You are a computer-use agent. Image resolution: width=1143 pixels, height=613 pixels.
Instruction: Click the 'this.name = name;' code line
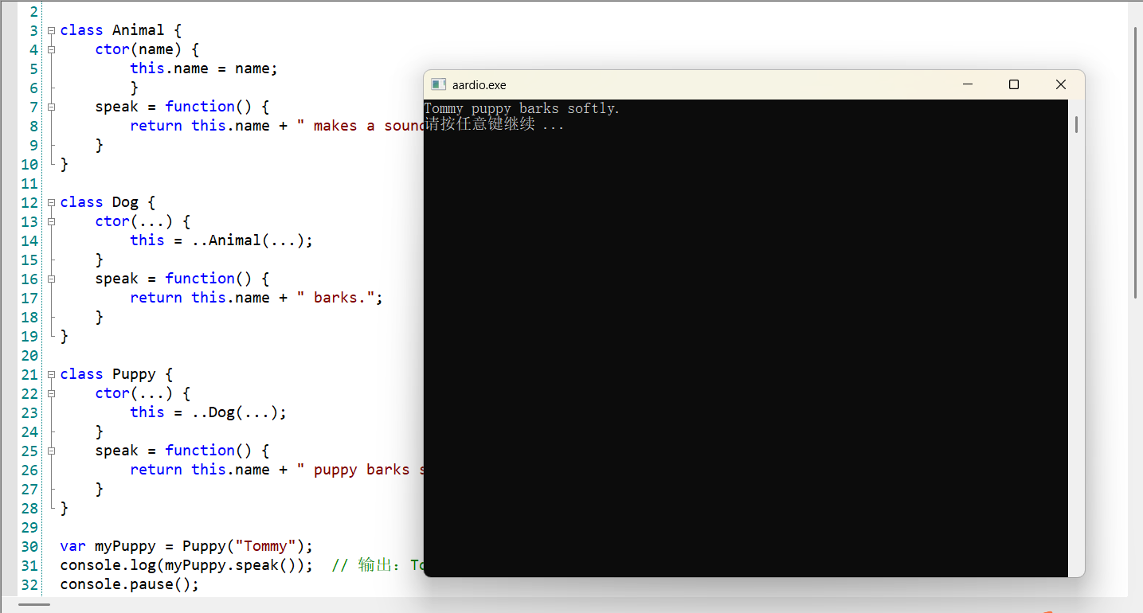[204, 68]
